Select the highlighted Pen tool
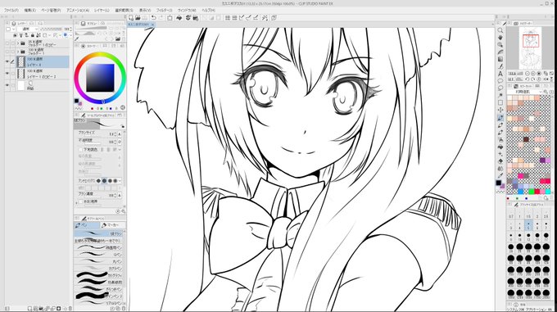Screen dimensions: 557x312 point(500,117)
